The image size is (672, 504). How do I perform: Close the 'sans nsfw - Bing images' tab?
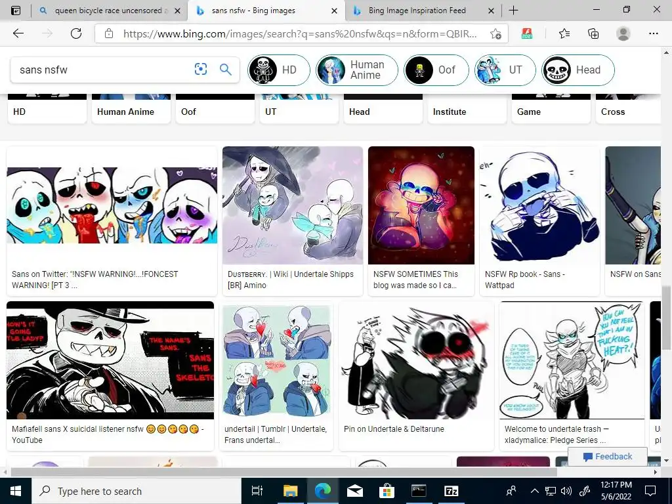pyautogui.click(x=335, y=10)
